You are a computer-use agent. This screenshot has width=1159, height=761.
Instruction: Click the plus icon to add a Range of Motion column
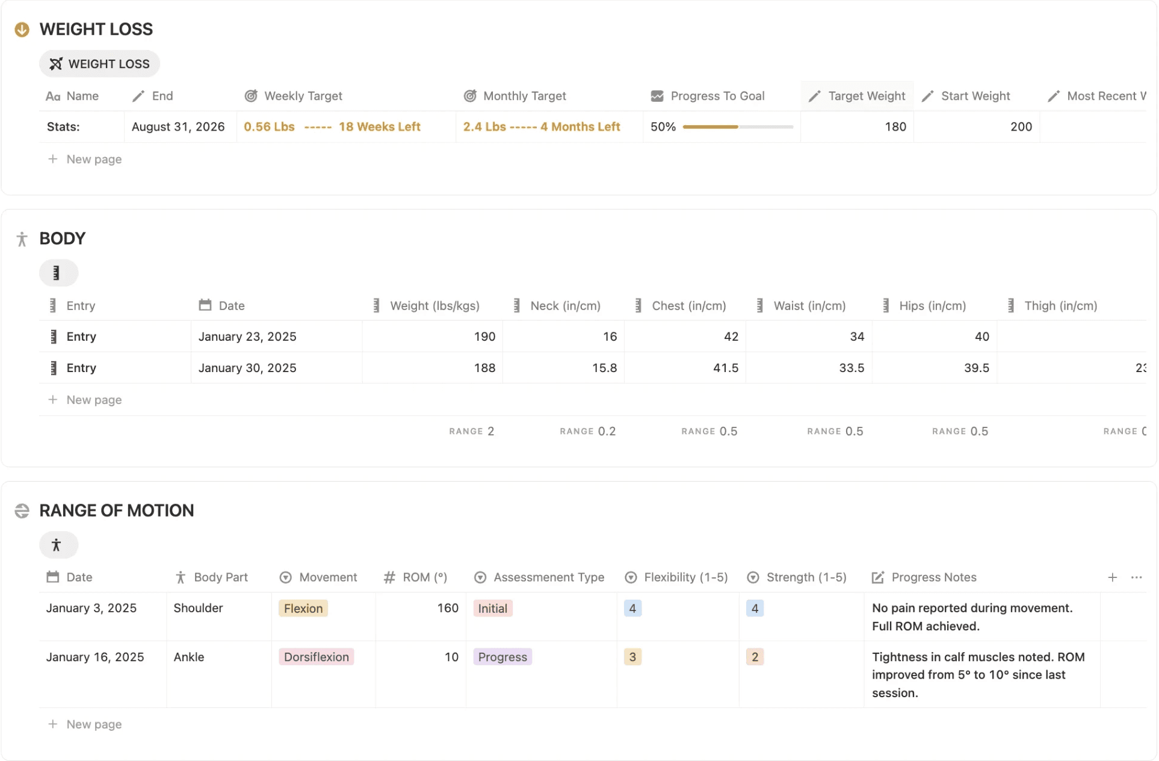click(x=1113, y=577)
